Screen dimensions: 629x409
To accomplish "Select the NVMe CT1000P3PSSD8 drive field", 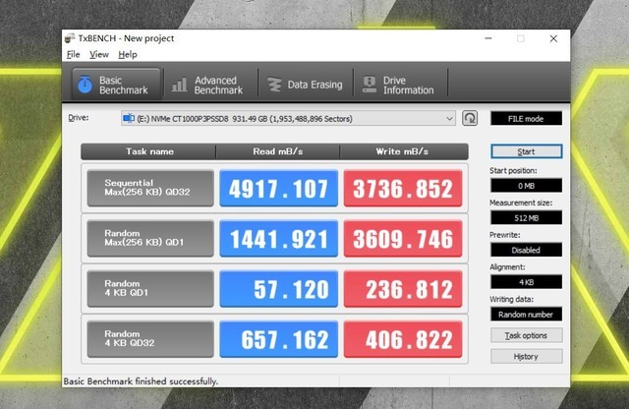I will click(x=288, y=119).
